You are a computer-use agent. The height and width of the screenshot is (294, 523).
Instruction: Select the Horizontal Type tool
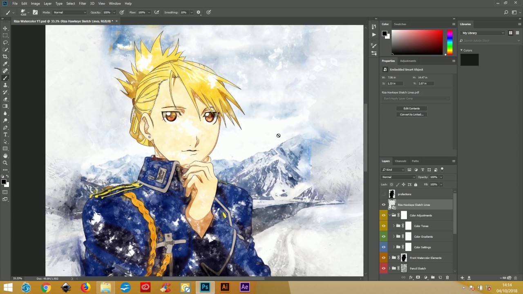(x=5, y=134)
